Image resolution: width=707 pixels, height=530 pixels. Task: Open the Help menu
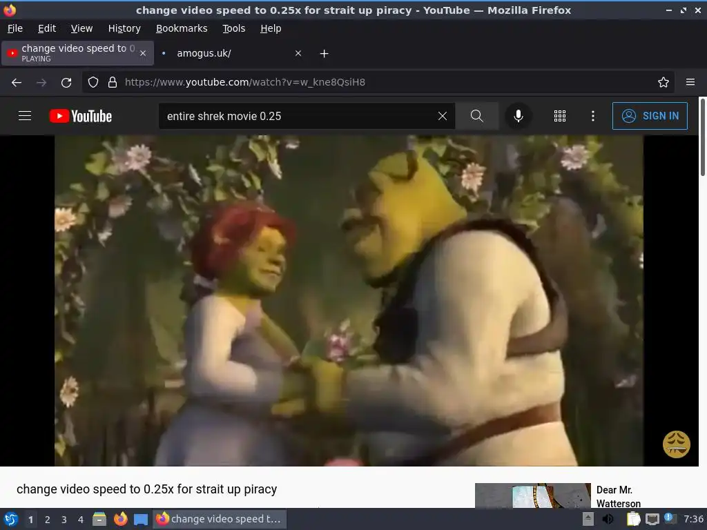tap(271, 28)
